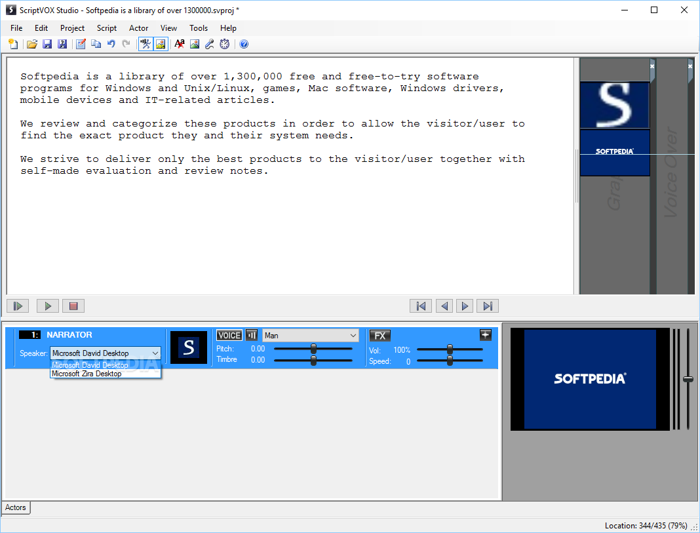
Task: Select the NARRATOR actor name
Action: pyautogui.click(x=69, y=335)
